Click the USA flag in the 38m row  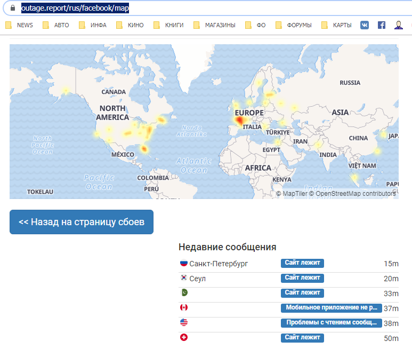184,322
